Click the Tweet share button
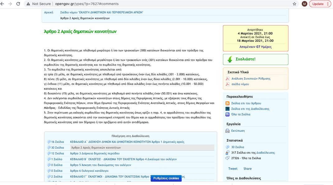The height and width of the screenshot is (185, 333). tap(233, 169)
